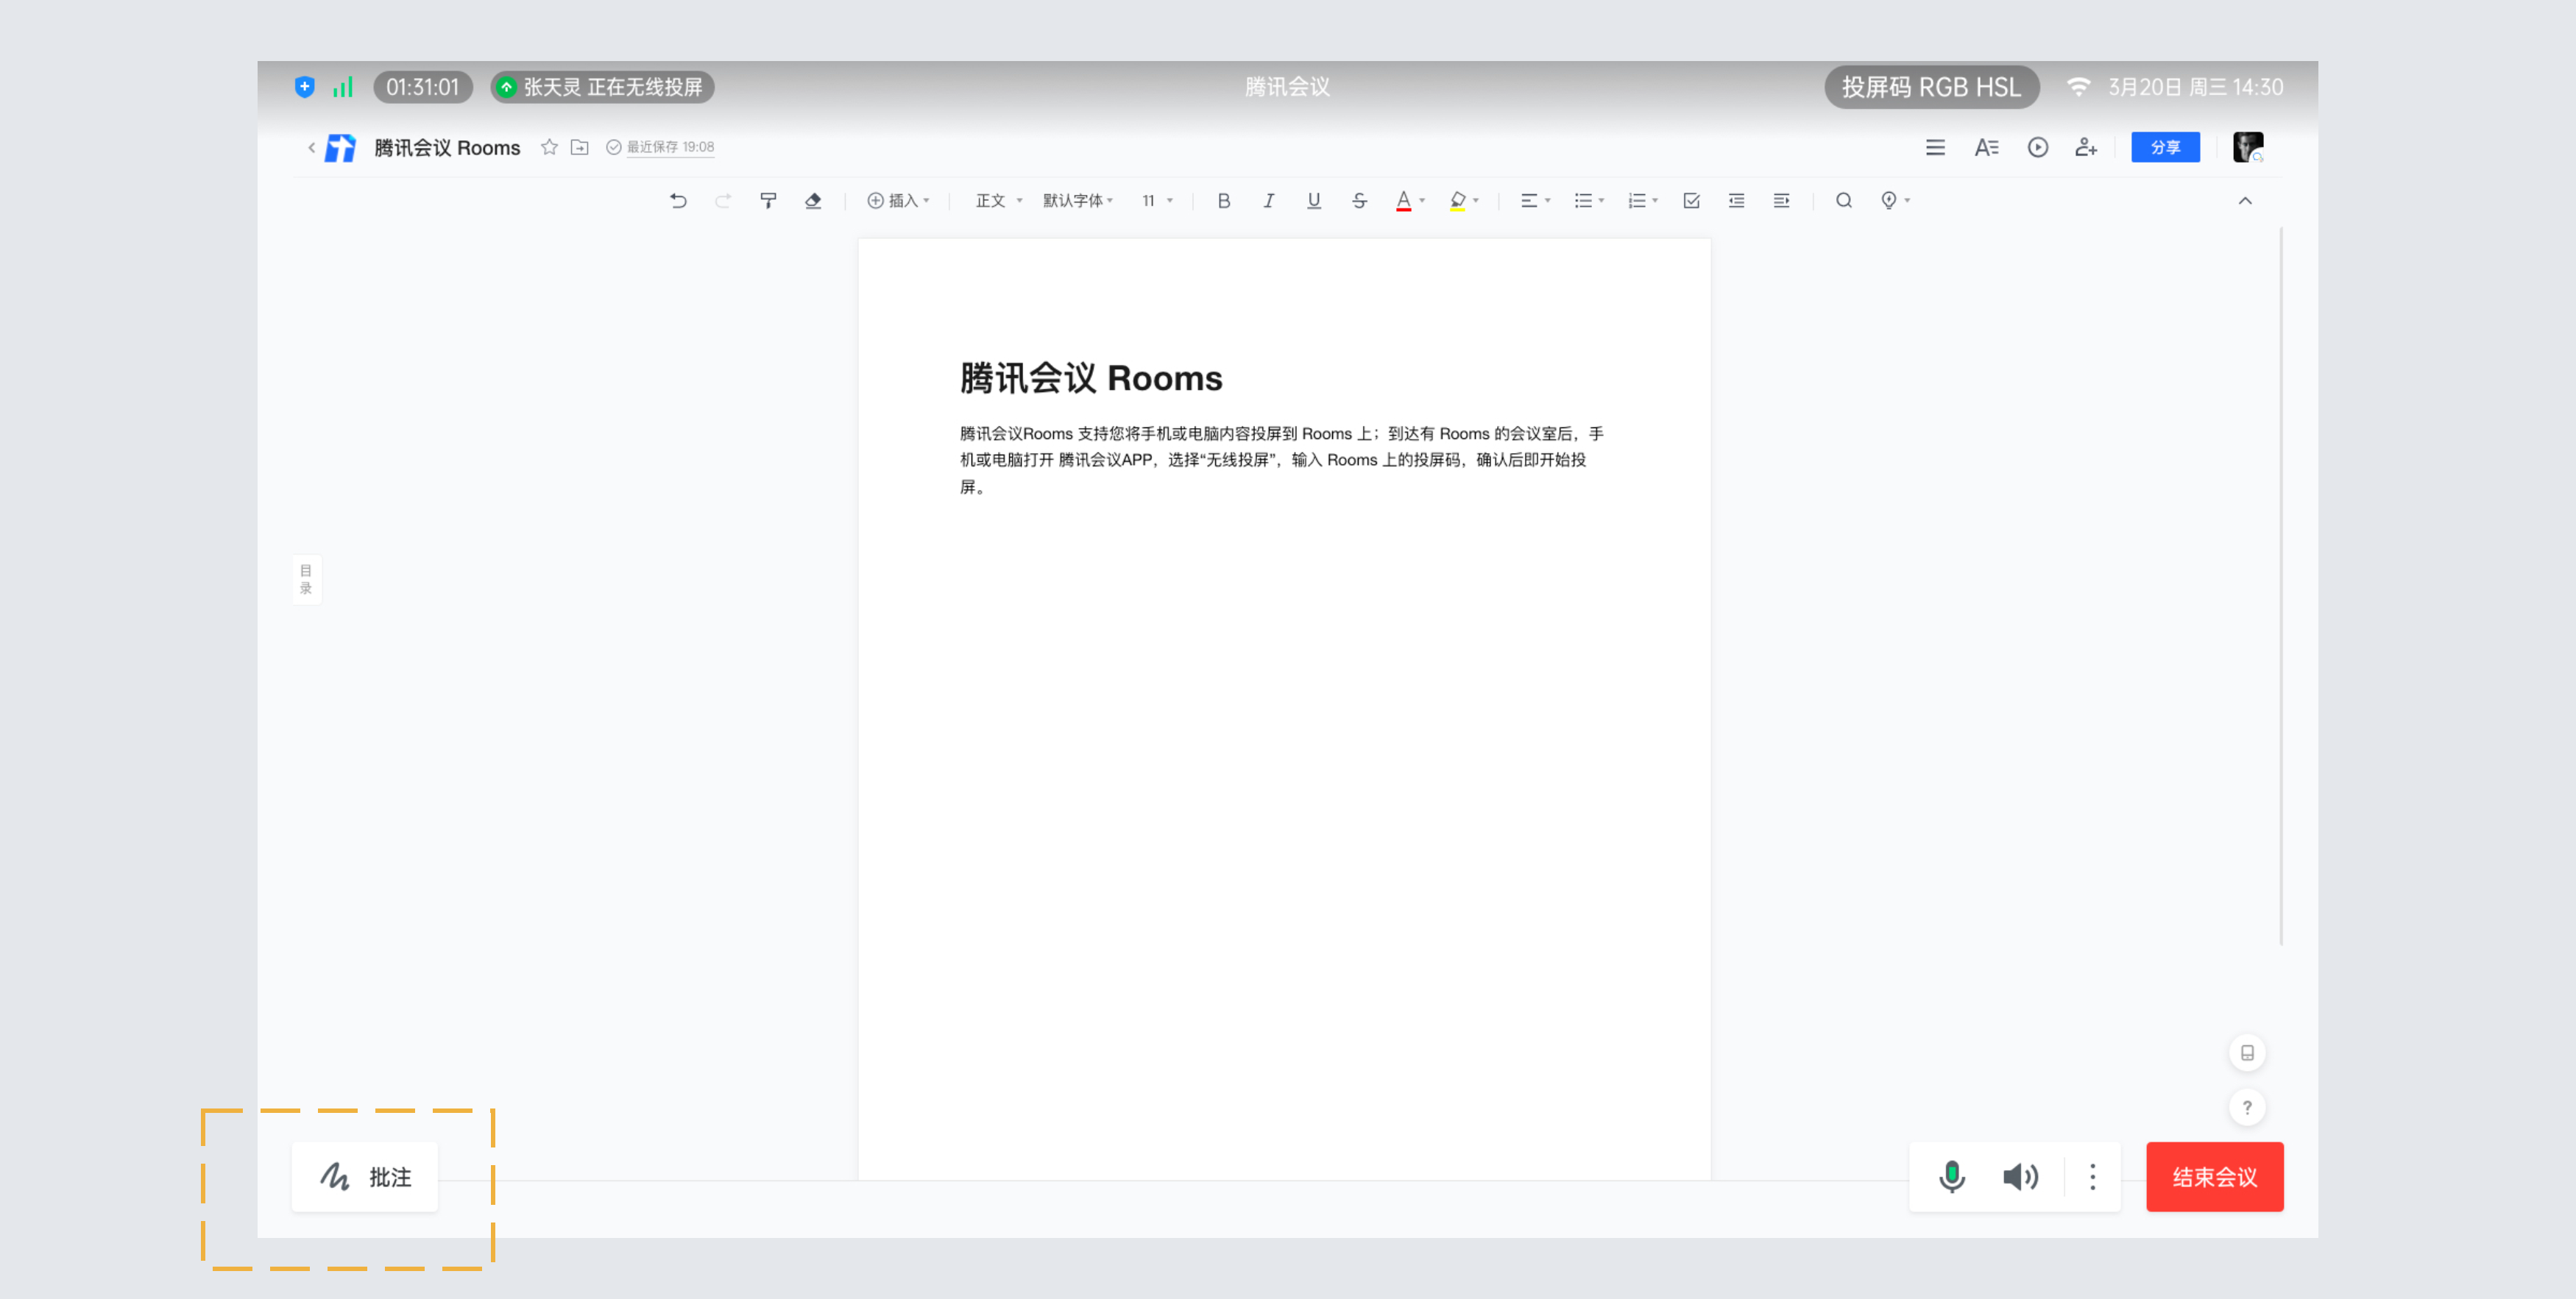Click the document scrollbar

[2281, 586]
